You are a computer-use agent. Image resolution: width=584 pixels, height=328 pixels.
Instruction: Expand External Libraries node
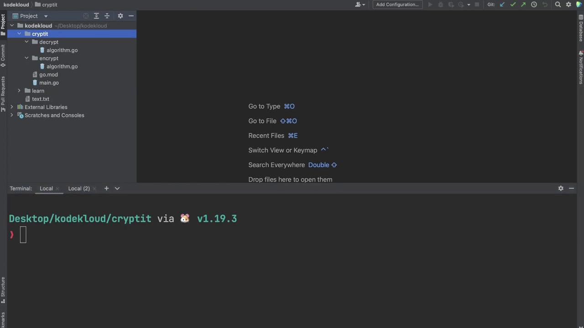tap(12, 107)
